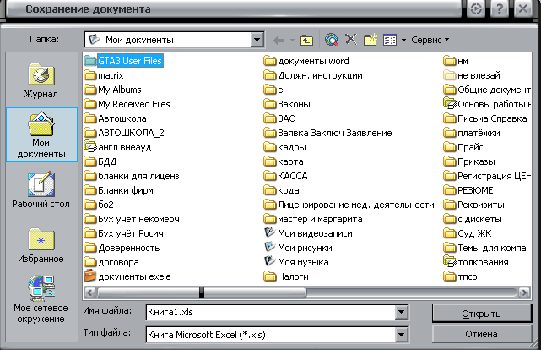Screen dimensions: 541x350
Task: Click the horizontal scrollbar thumb
Action: click(x=201, y=293)
